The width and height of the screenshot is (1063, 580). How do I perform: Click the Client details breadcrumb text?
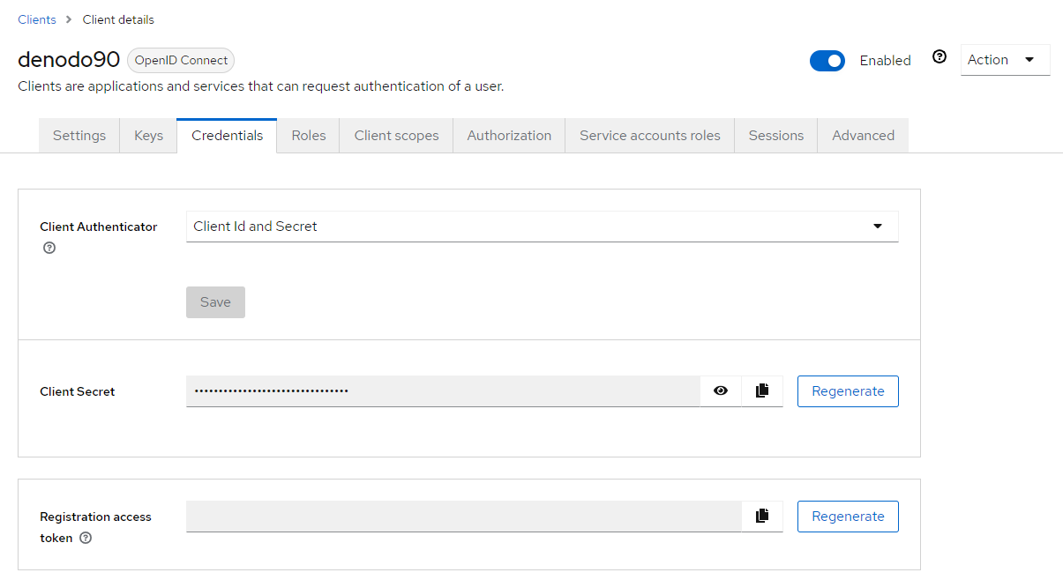click(118, 19)
